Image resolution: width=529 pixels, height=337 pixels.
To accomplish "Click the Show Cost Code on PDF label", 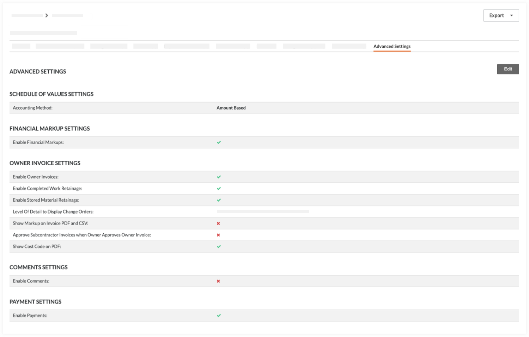I will (37, 247).
